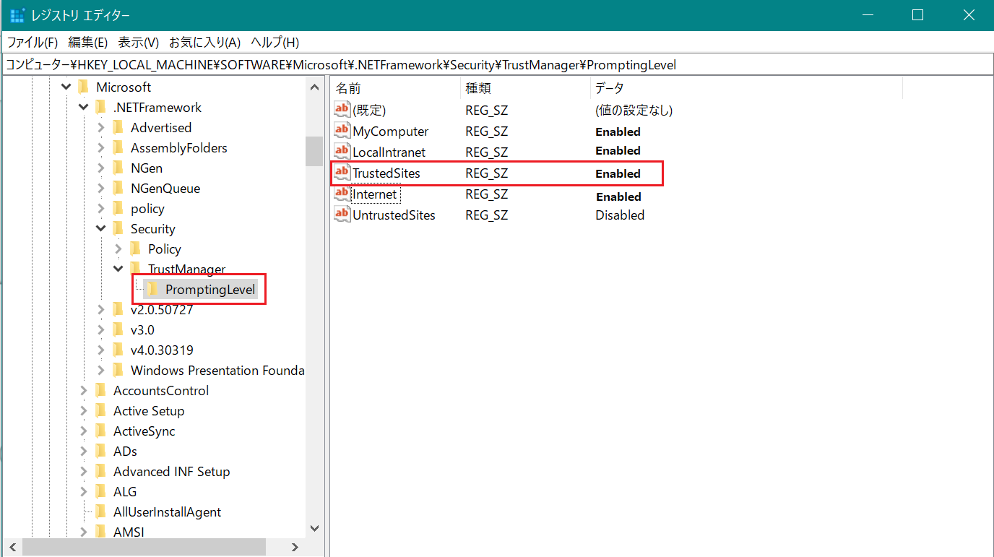This screenshot has height=557, width=994.
Task: Select the ADs key label
Action: (x=125, y=451)
